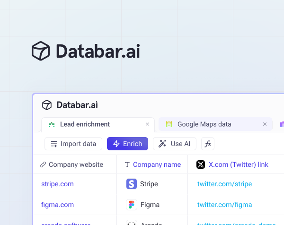Select the X.com (Twitter) link column header
284x225 pixels.
236,164
